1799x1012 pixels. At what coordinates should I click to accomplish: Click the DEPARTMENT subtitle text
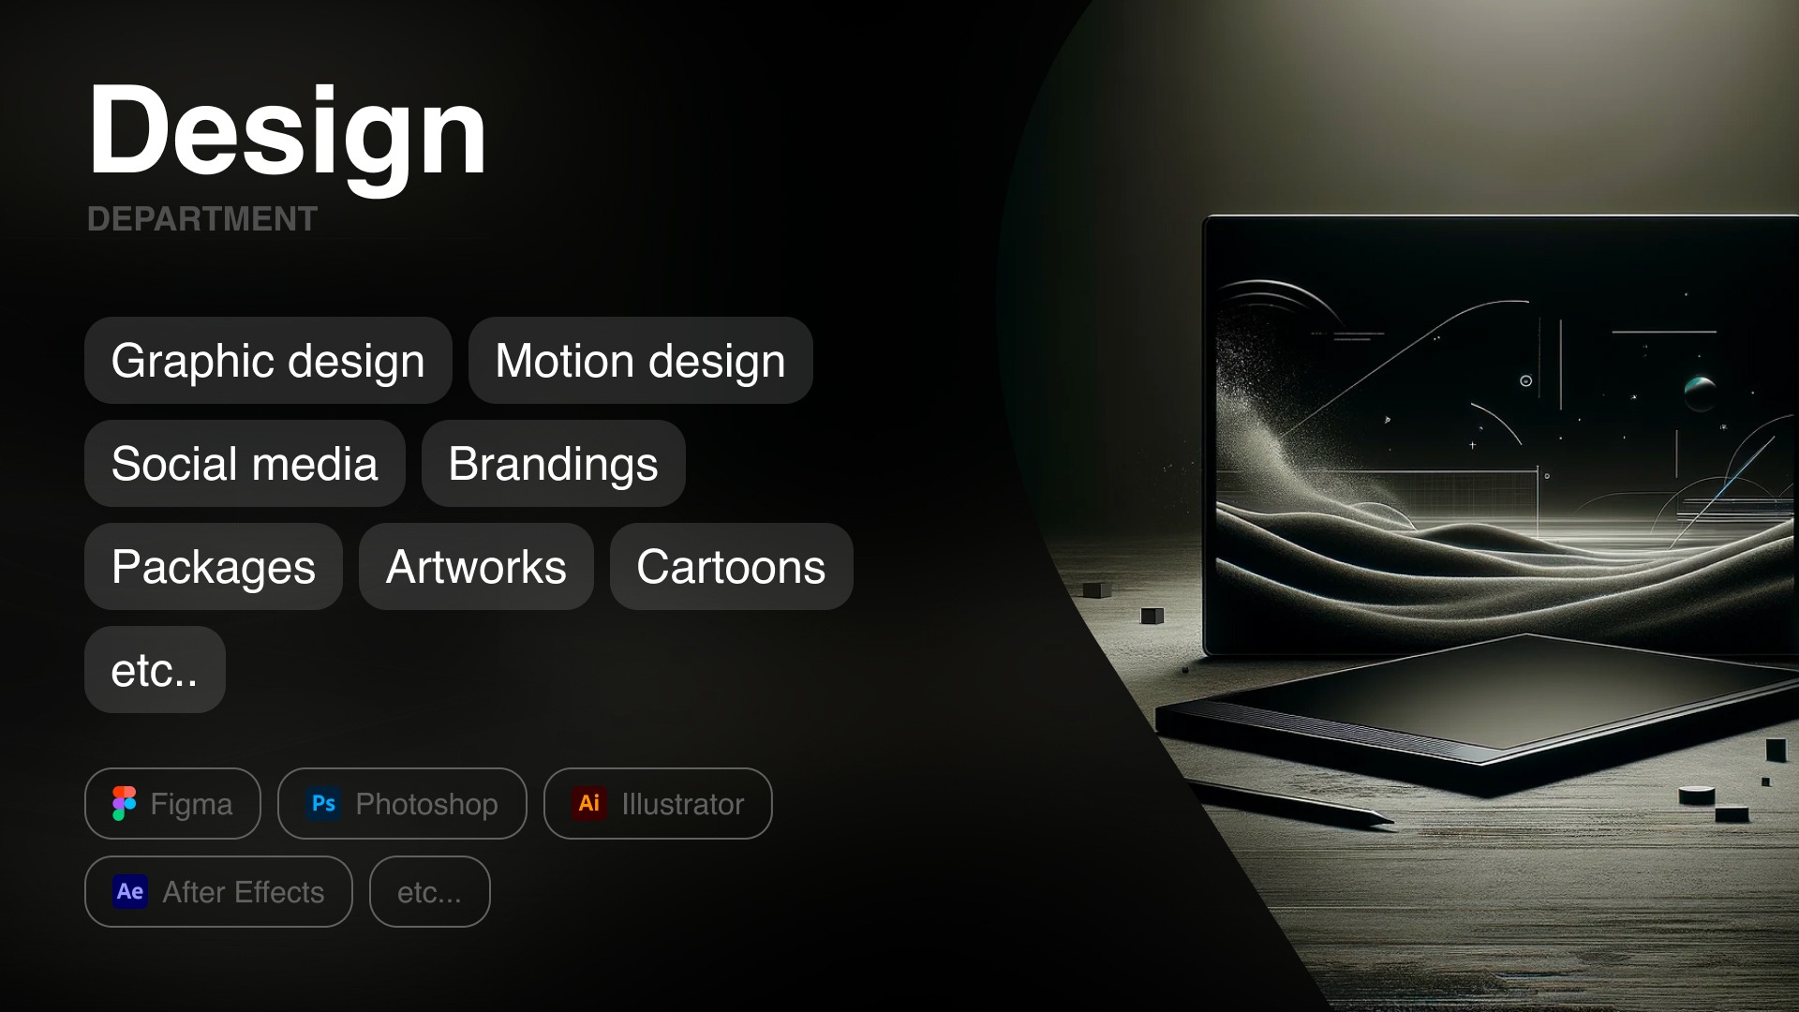pos(202,219)
